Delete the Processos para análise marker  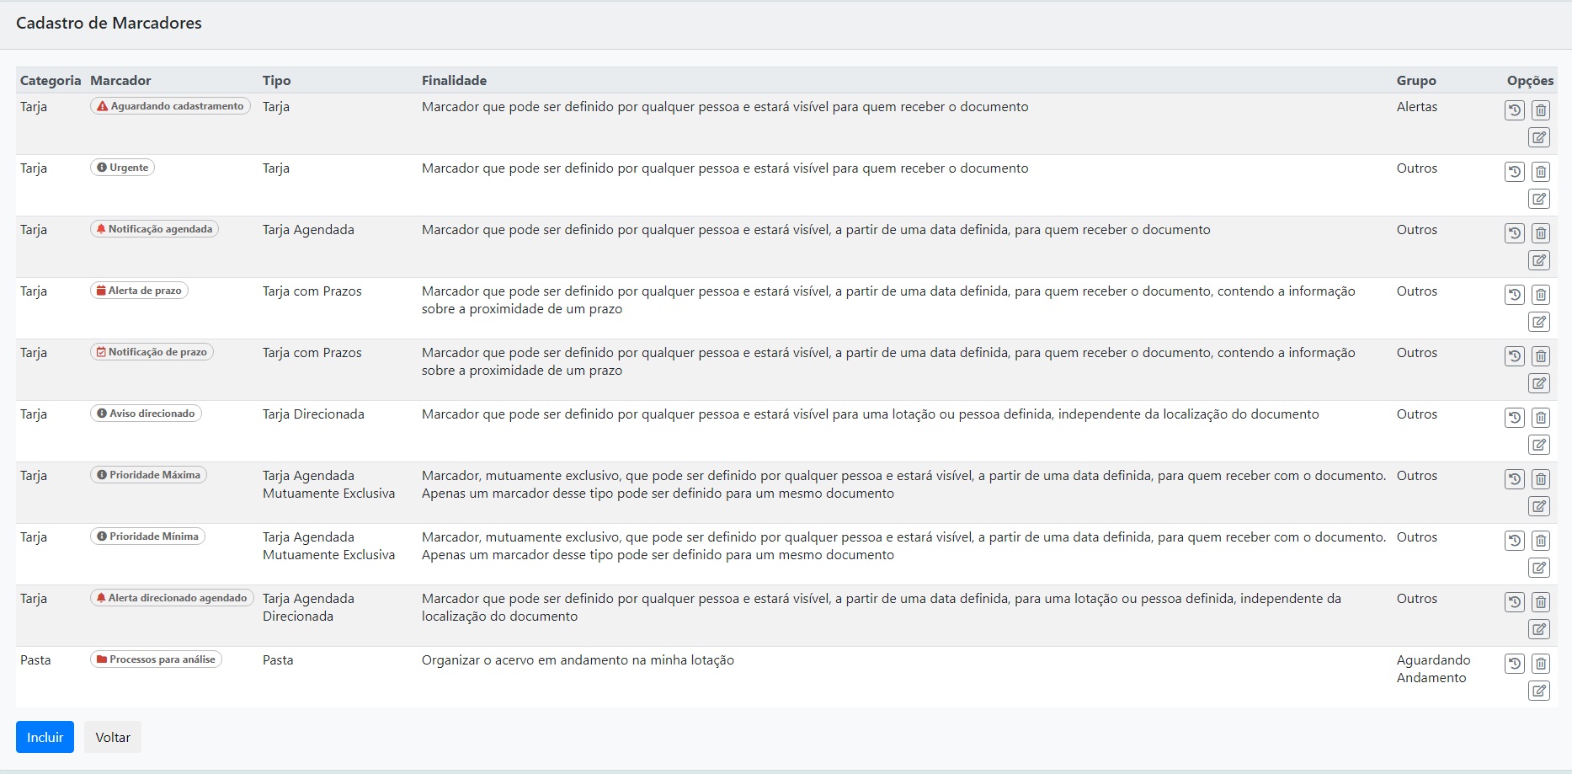click(1540, 664)
